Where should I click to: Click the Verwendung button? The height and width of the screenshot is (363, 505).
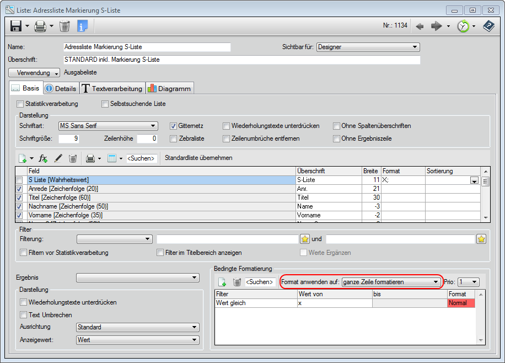click(x=34, y=73)
